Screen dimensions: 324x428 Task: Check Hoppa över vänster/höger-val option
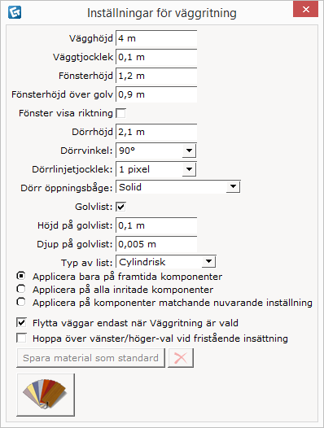click(x=21, y=338)
